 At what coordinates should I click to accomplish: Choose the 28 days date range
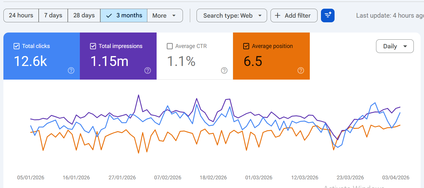coord(84,15)
